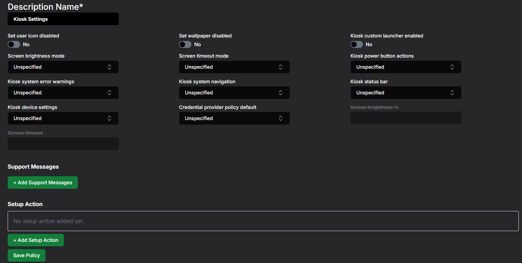Click the disabled Screen brightness % field
Viewport: 522px width, 263px height.
[x=406, y=118]
